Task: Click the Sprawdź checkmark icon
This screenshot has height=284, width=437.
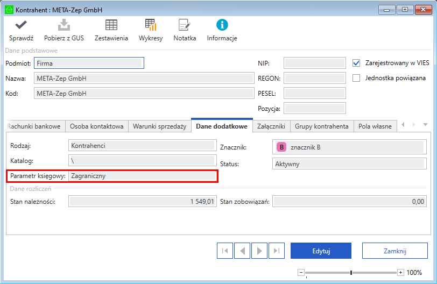Action: [22, 25]
